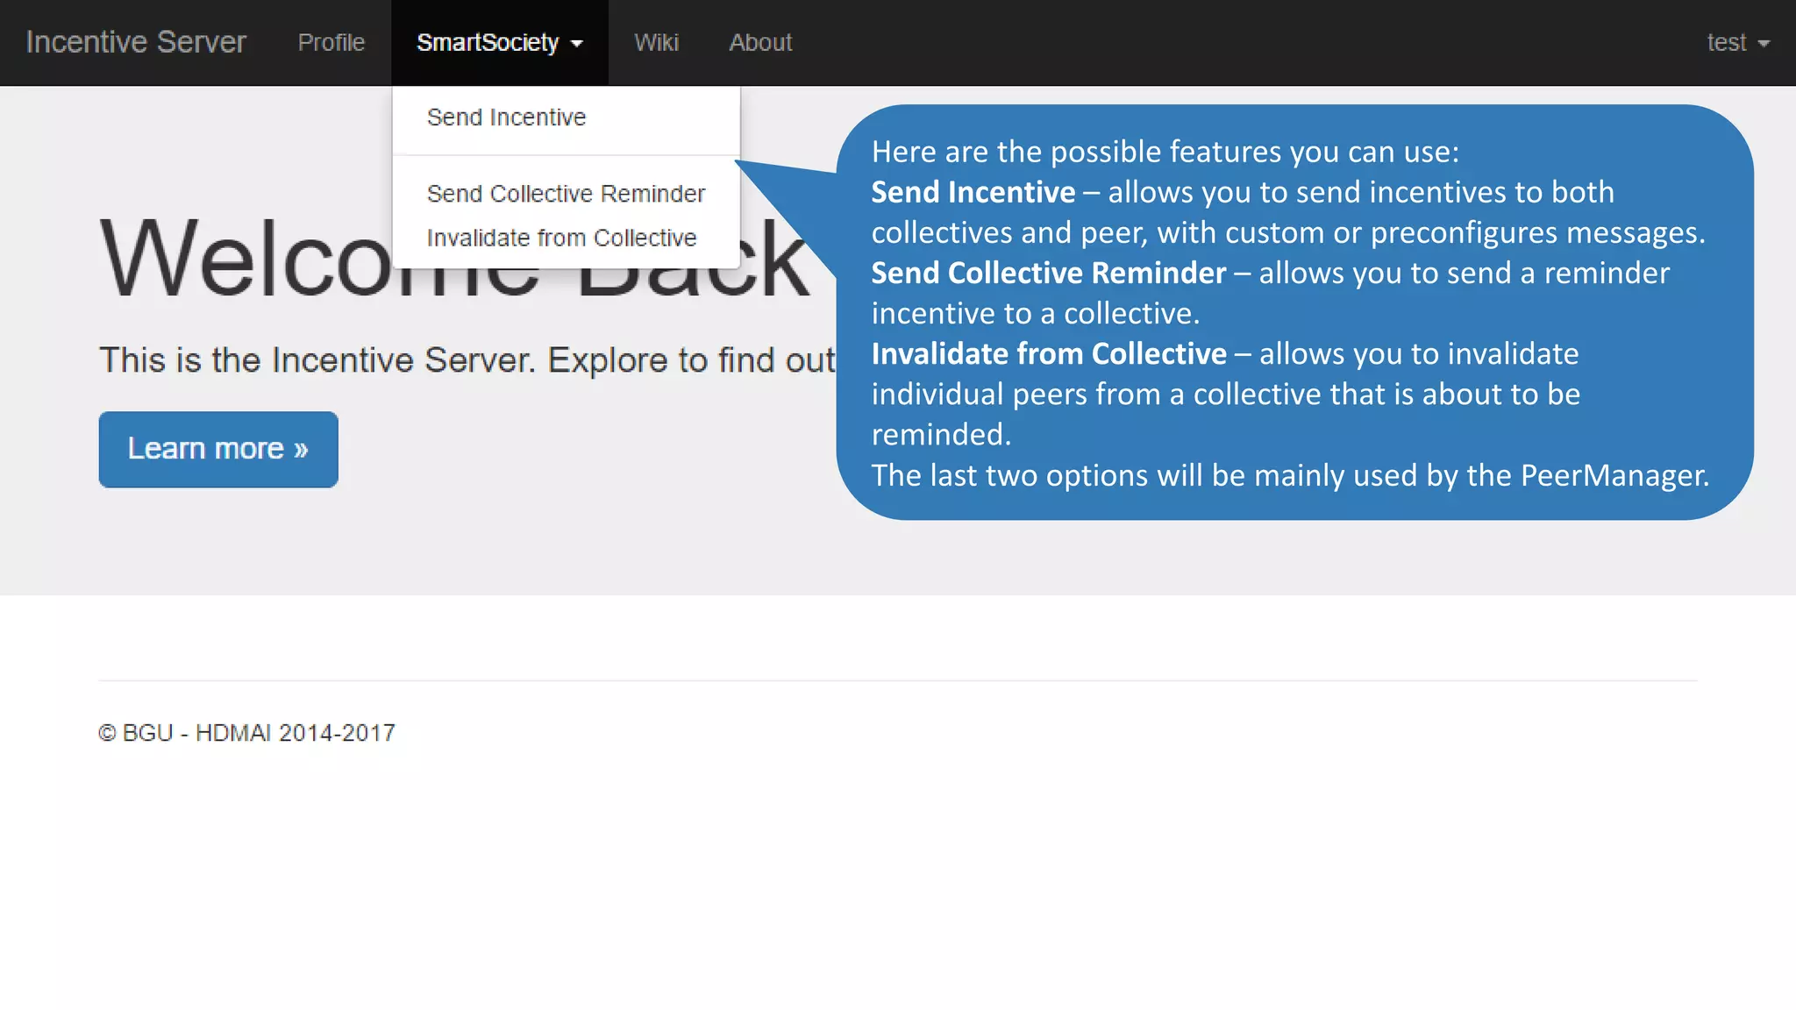
Task: Open the Incentive Server brand link
Action: point(136,42)
